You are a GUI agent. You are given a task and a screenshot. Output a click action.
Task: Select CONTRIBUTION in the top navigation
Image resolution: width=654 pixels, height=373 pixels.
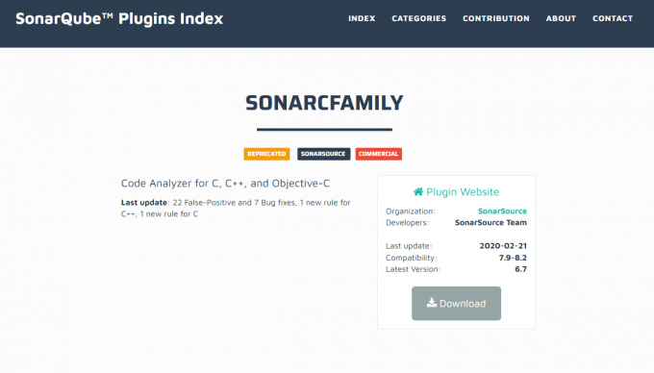(496, 18)
